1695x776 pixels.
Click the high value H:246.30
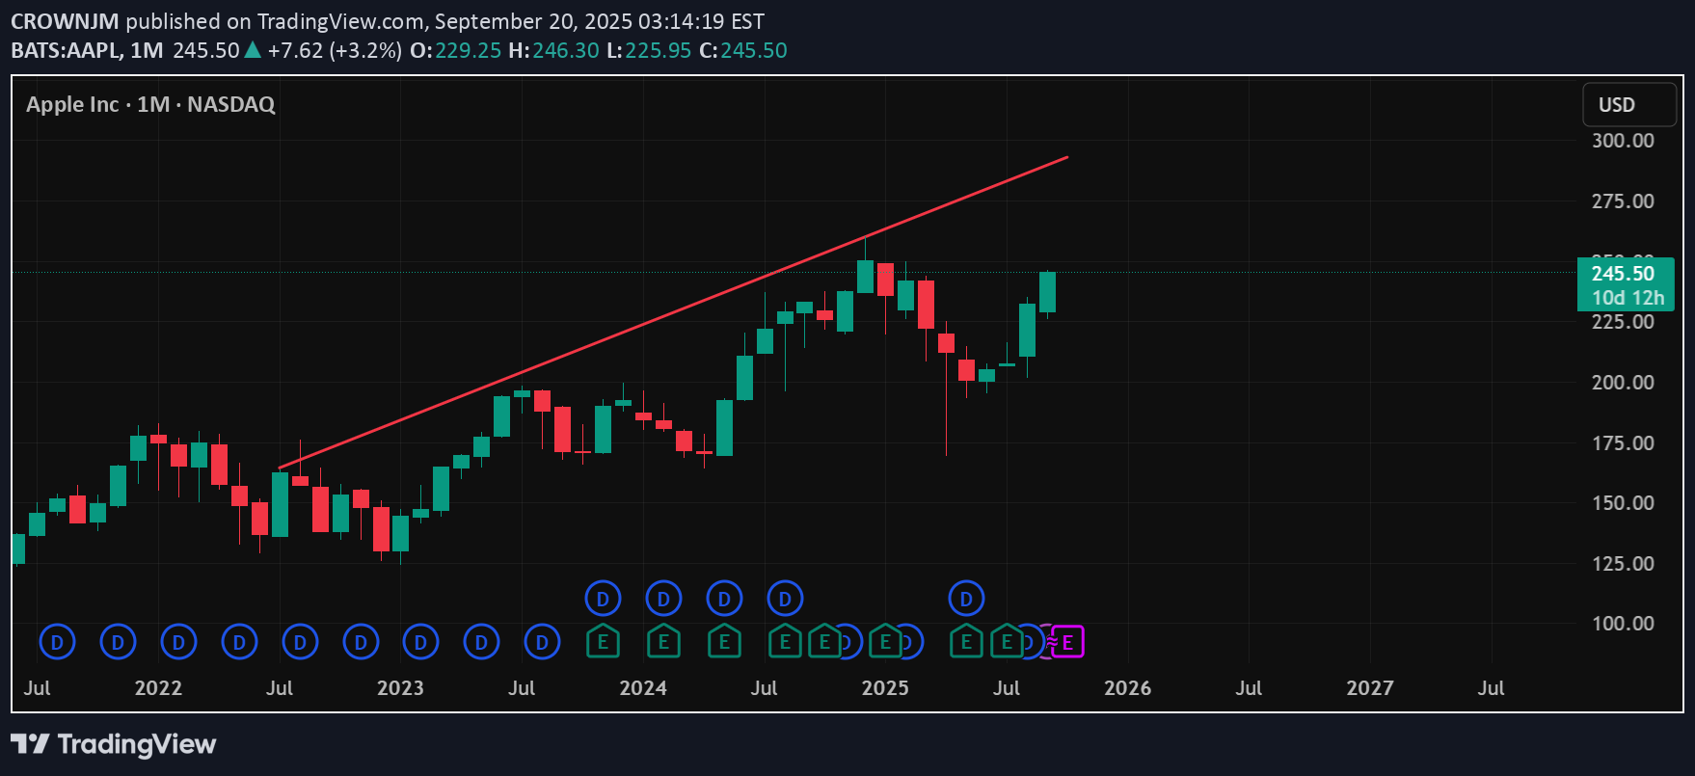[x=553, y=50]
